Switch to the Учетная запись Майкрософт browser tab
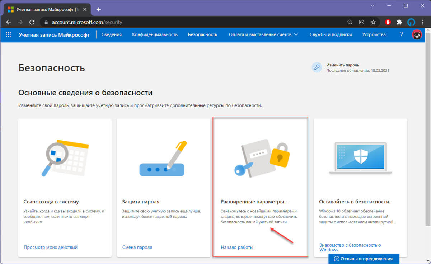This screenshot has width=431, height=264. pyautogui.click(x=47, y=9)
